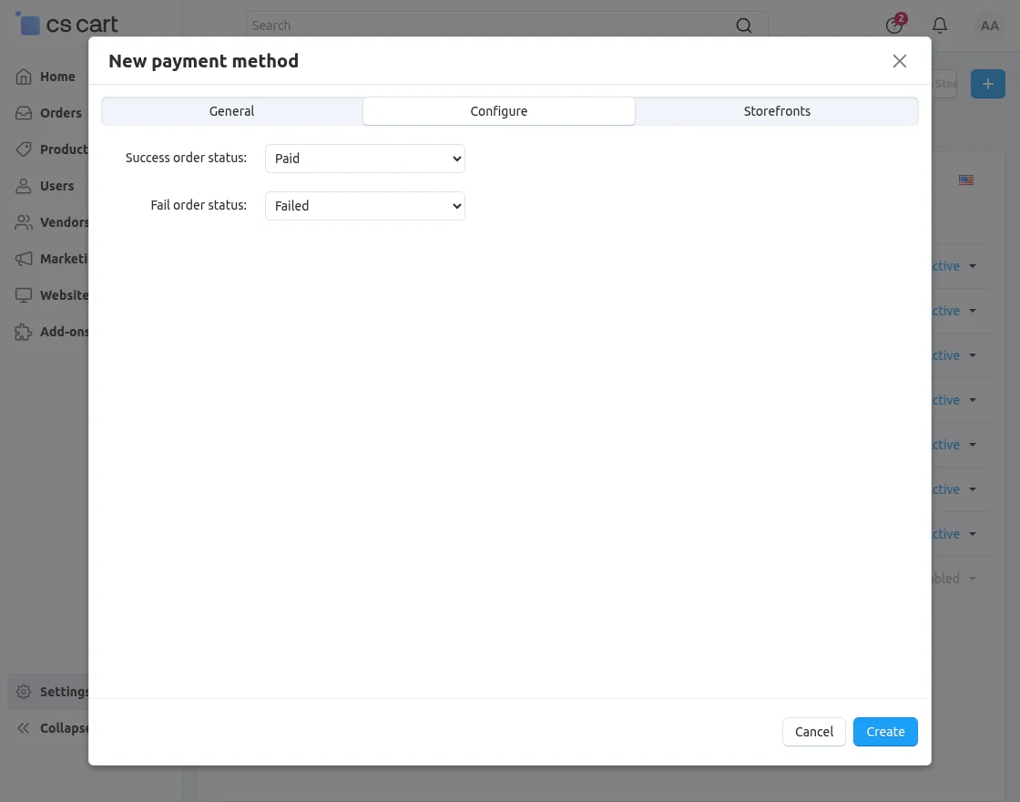Screen dimensions: 1020x802
Task: Open the Website monitor icon
Action: (24, 295)
